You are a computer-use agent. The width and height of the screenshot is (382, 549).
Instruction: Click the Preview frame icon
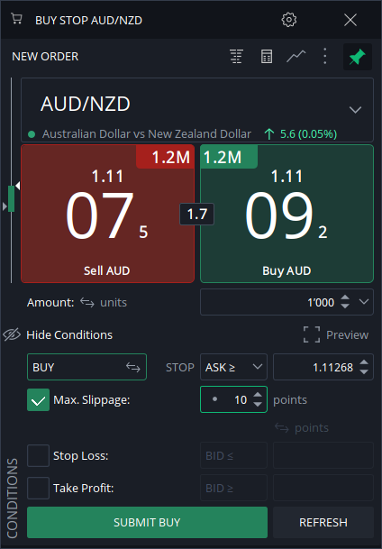pyautogui.click(x=312, y=334)
